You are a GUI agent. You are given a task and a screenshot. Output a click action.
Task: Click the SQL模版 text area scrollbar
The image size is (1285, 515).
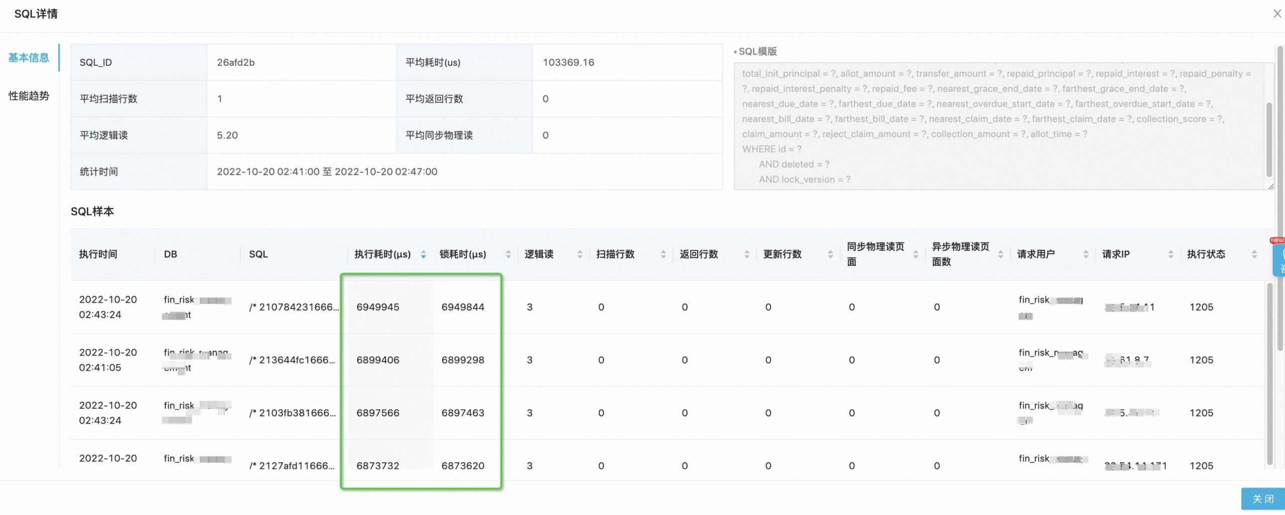[1269, 139]
